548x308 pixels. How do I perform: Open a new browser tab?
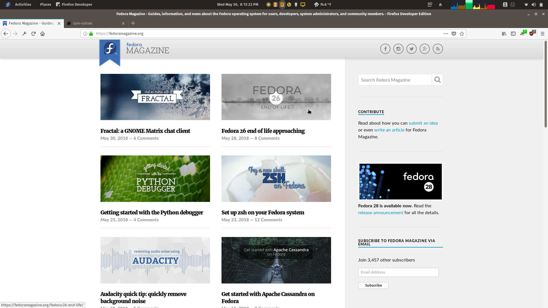pyautogui.click(x=133, y=23)
